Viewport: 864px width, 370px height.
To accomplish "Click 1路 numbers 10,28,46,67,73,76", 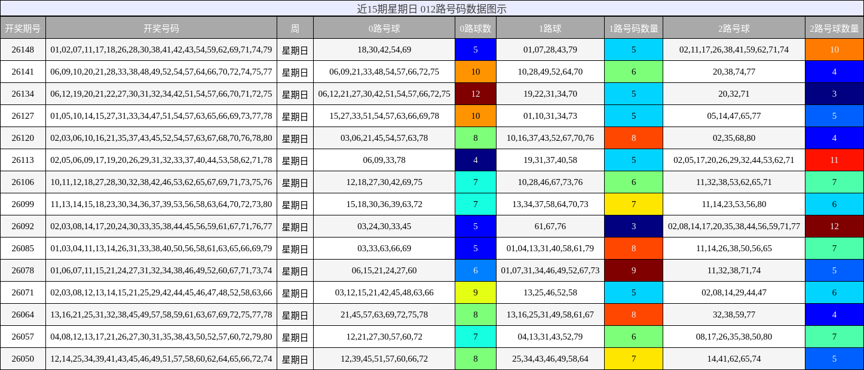I will (x=550, y=182).
